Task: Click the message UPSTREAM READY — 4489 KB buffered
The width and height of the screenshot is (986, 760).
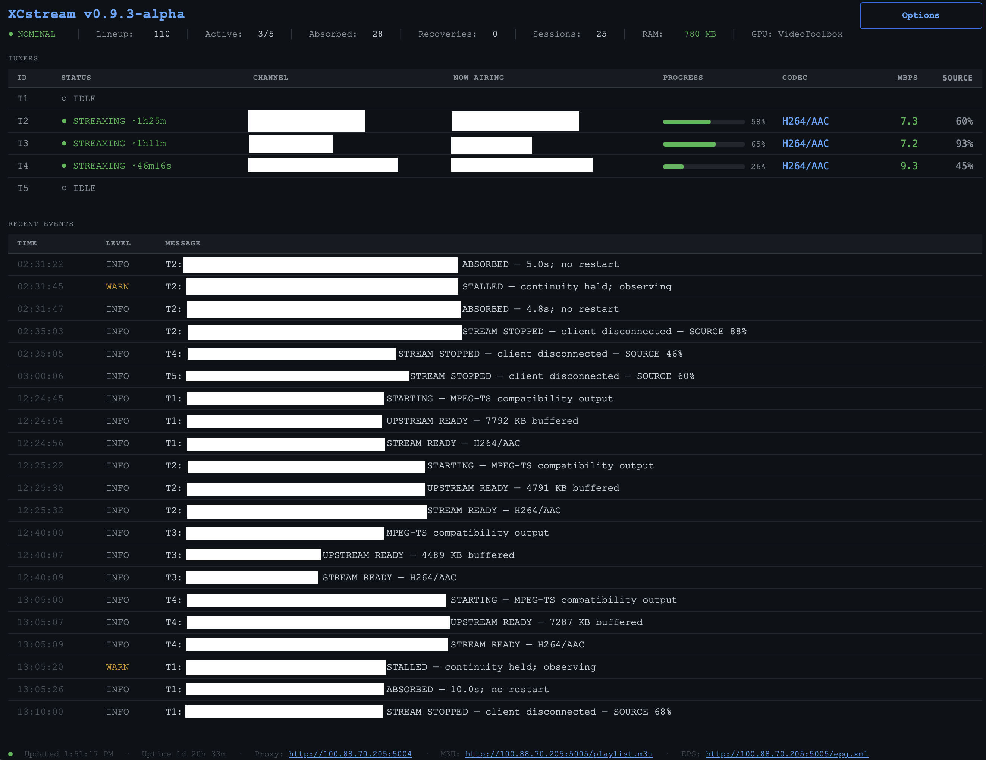Action: 418,555
